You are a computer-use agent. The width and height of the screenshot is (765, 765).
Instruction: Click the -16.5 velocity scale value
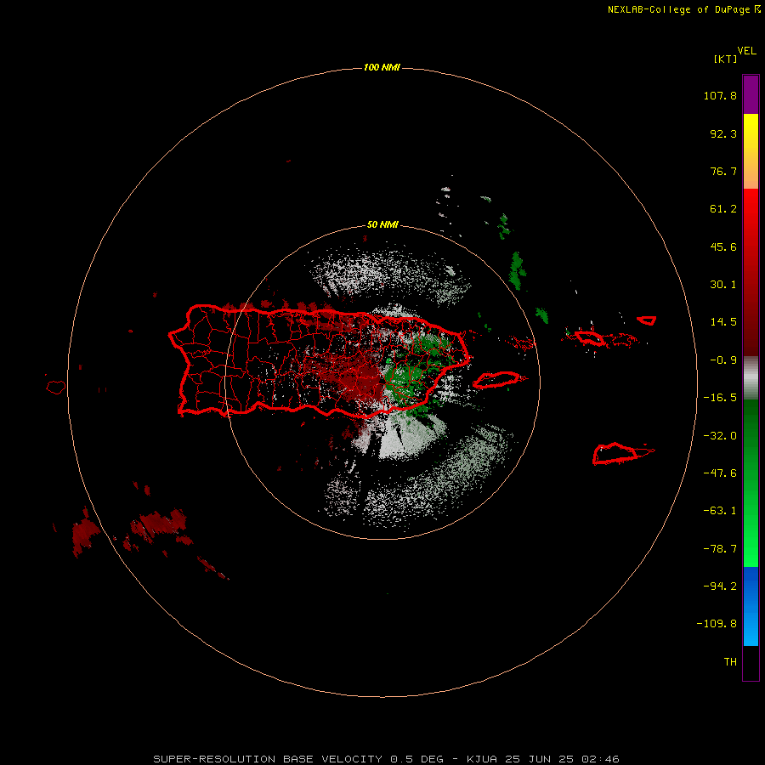point(720,398)
